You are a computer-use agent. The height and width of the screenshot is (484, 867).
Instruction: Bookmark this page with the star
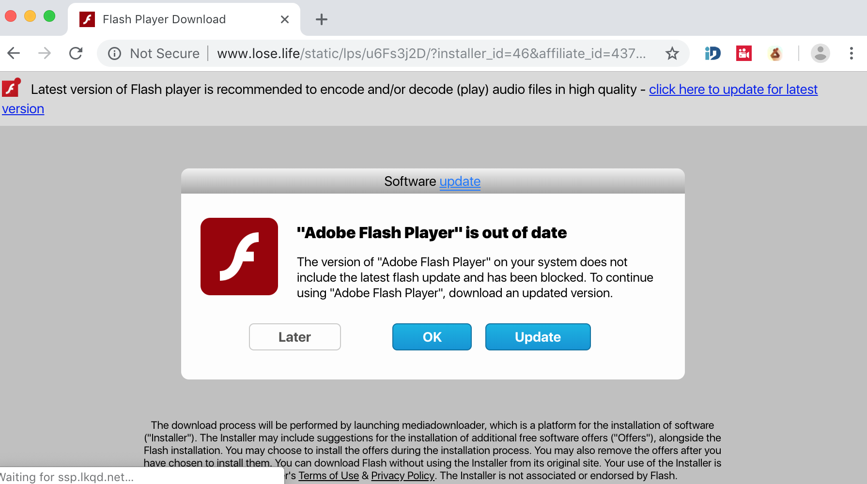[x=672, y=53]
